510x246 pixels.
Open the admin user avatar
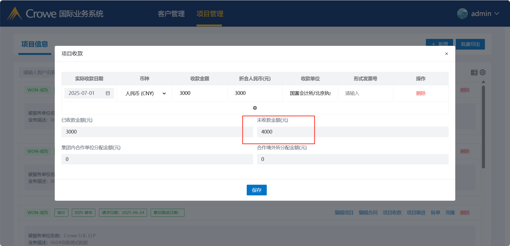click(x=462, y=14)
